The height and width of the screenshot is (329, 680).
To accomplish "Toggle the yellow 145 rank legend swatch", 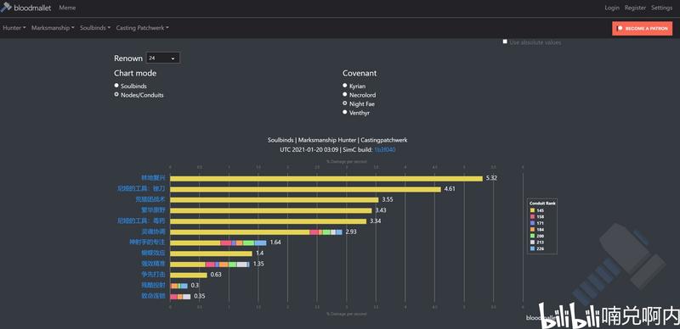I will click(533, 210).
